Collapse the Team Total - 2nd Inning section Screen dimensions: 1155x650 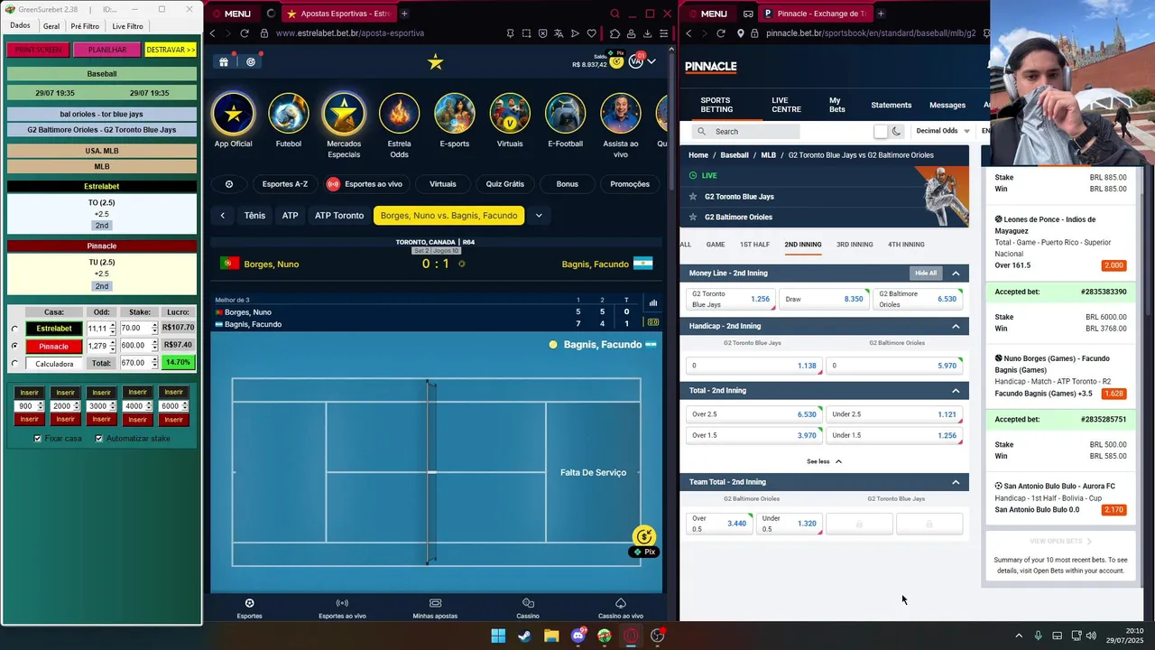[956, 482]
